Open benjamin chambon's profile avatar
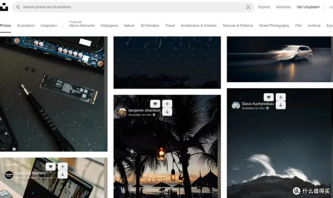The width and height of the screenshot is (333, 198). (x=122, y=112)
